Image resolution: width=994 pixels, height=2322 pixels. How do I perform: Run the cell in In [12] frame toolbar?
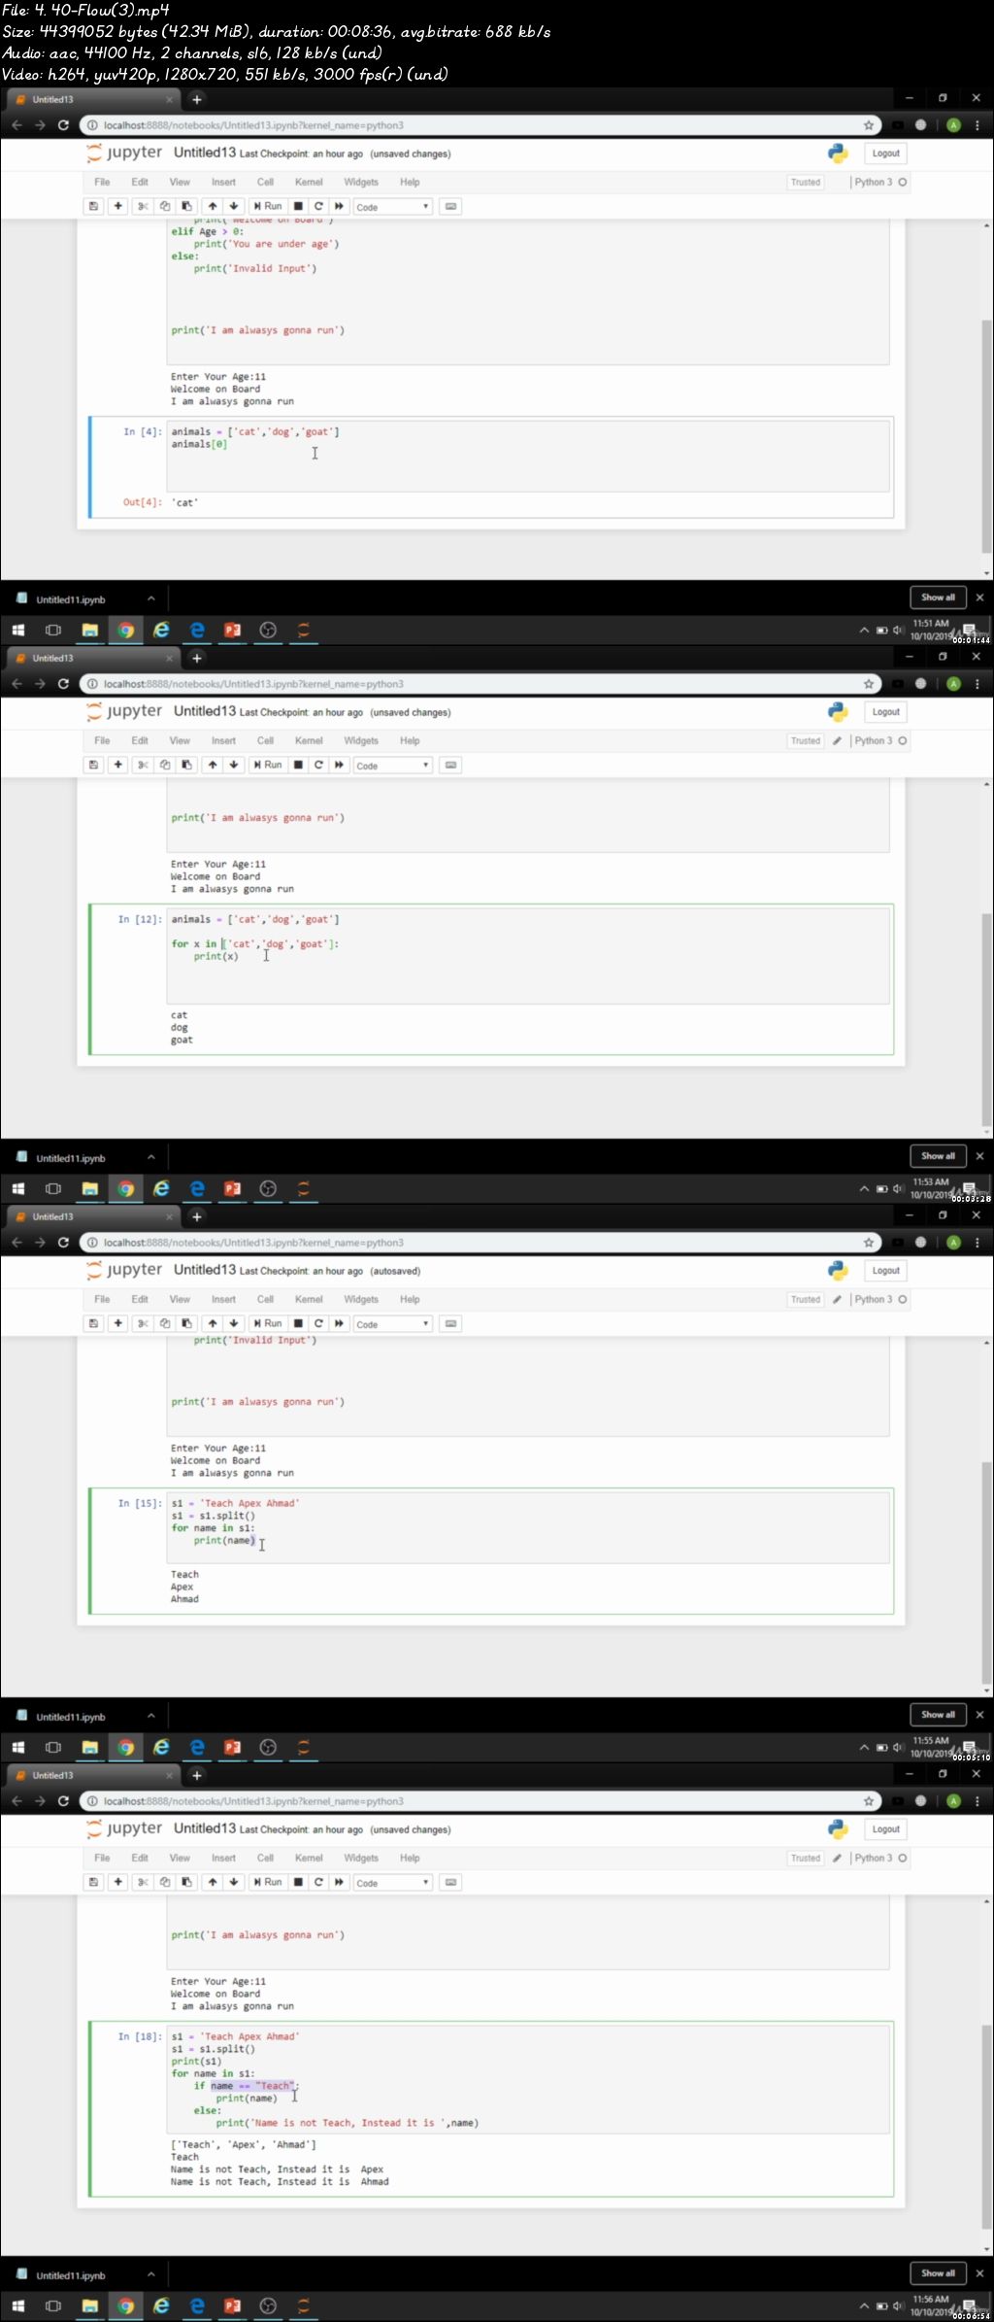point(268,765)
